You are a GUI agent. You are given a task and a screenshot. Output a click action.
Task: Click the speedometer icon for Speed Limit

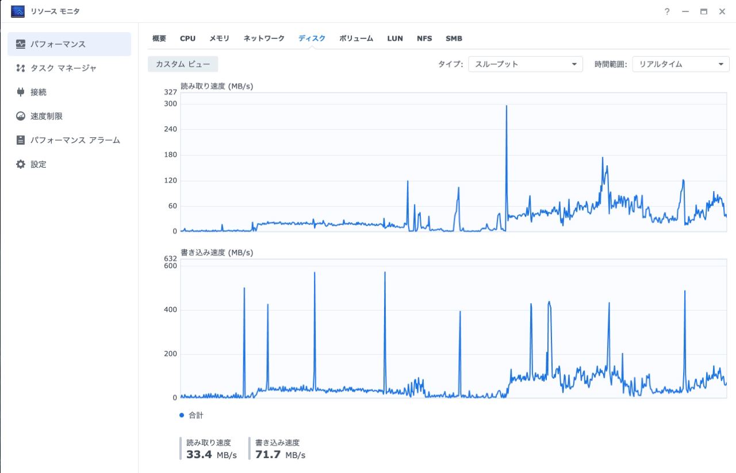21,116
